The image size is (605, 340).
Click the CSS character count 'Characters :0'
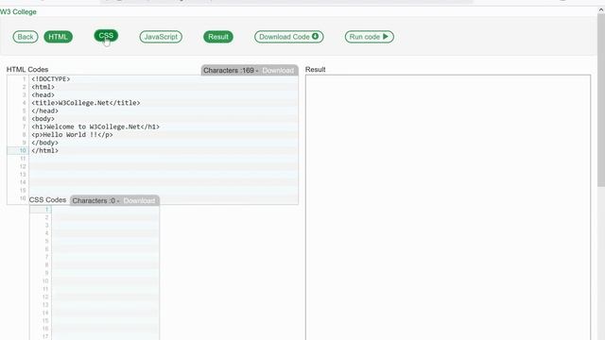[94, 201]
